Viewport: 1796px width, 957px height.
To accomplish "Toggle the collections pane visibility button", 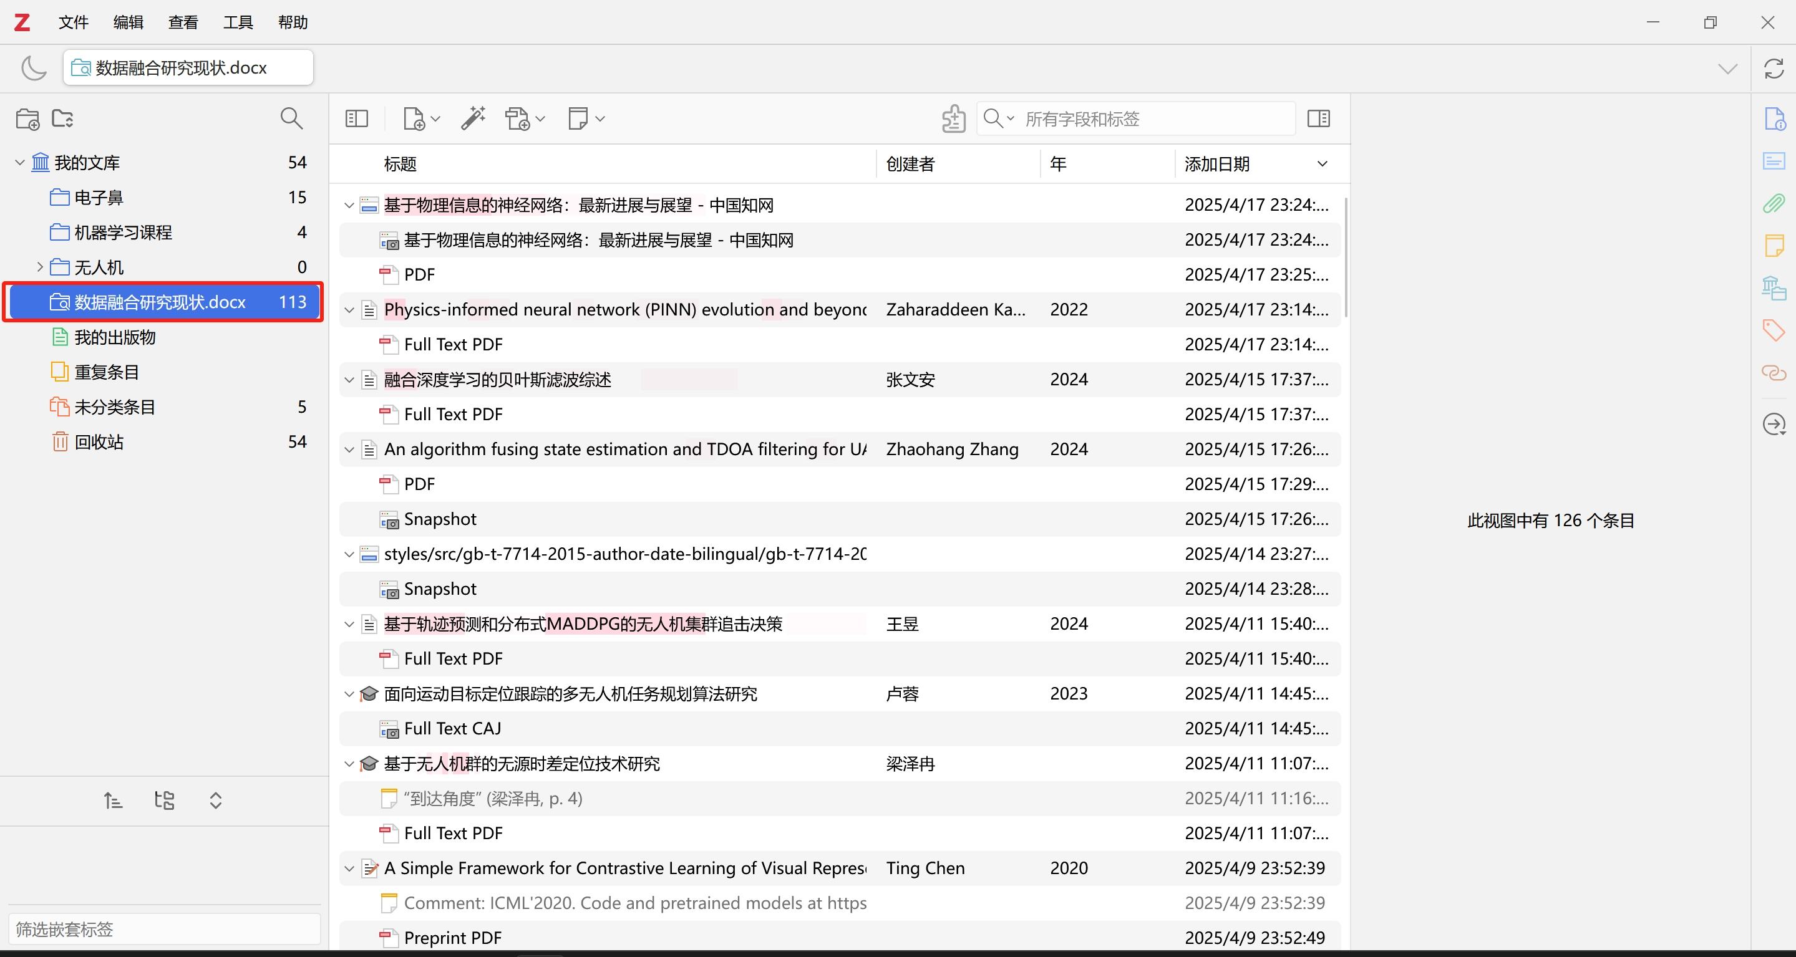I will [356, 118].
